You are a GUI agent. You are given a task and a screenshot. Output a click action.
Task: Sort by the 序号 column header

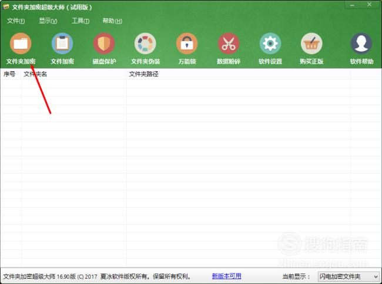pos(11,74)
